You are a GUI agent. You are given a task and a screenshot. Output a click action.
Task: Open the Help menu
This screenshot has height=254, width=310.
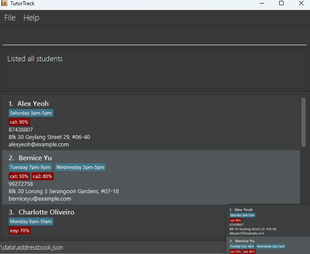coord(31,18)
